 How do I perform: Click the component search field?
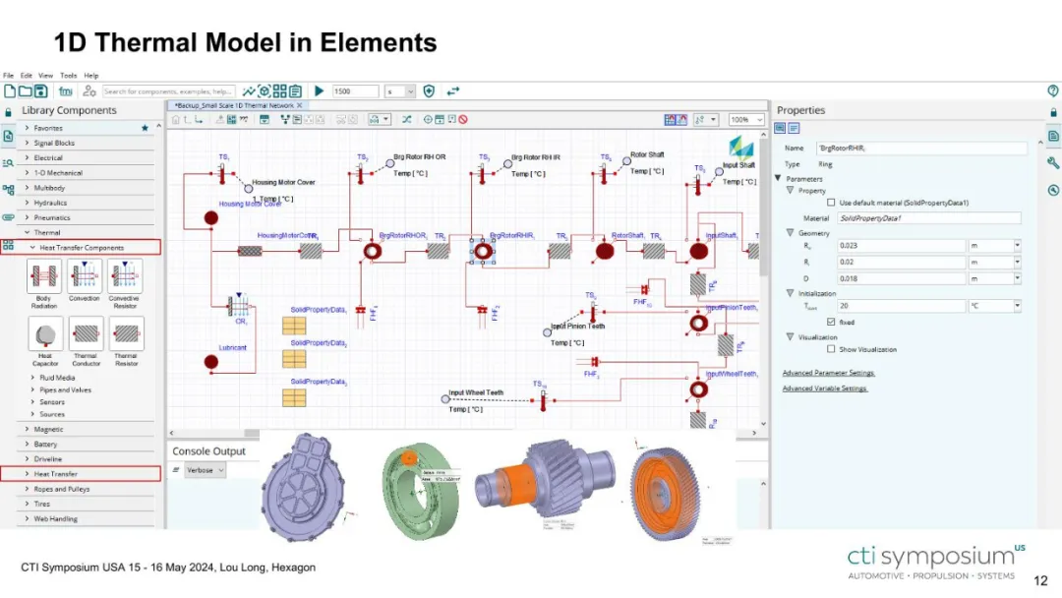(169, 91)
